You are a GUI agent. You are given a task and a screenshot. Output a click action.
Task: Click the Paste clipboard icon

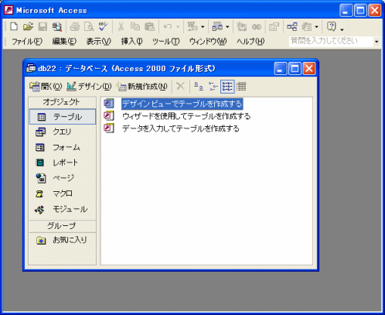149,26
